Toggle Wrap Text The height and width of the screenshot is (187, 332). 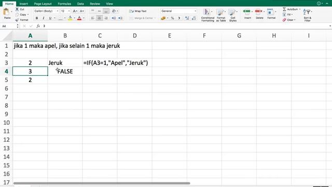point(138,11)
